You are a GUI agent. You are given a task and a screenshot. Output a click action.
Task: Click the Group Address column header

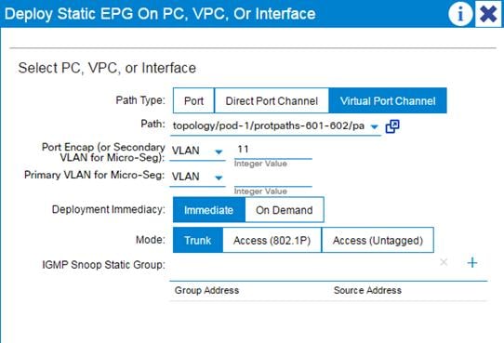(x=206, y=290)
